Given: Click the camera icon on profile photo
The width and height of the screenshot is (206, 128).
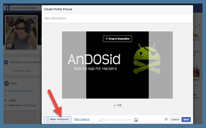Looking at the screenshot, I should [9, 46].
